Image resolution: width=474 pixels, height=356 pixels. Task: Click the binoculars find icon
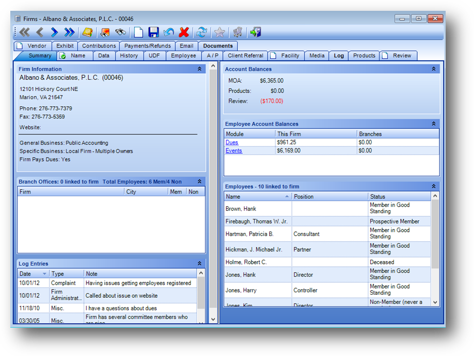click(121, 32)
